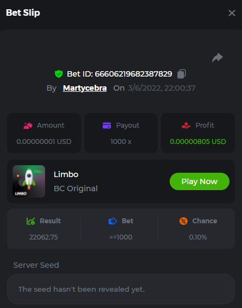The width and height of the screenshot is (242, 308).
Task: Click the result value 22062.75
Action: point(44,237)
